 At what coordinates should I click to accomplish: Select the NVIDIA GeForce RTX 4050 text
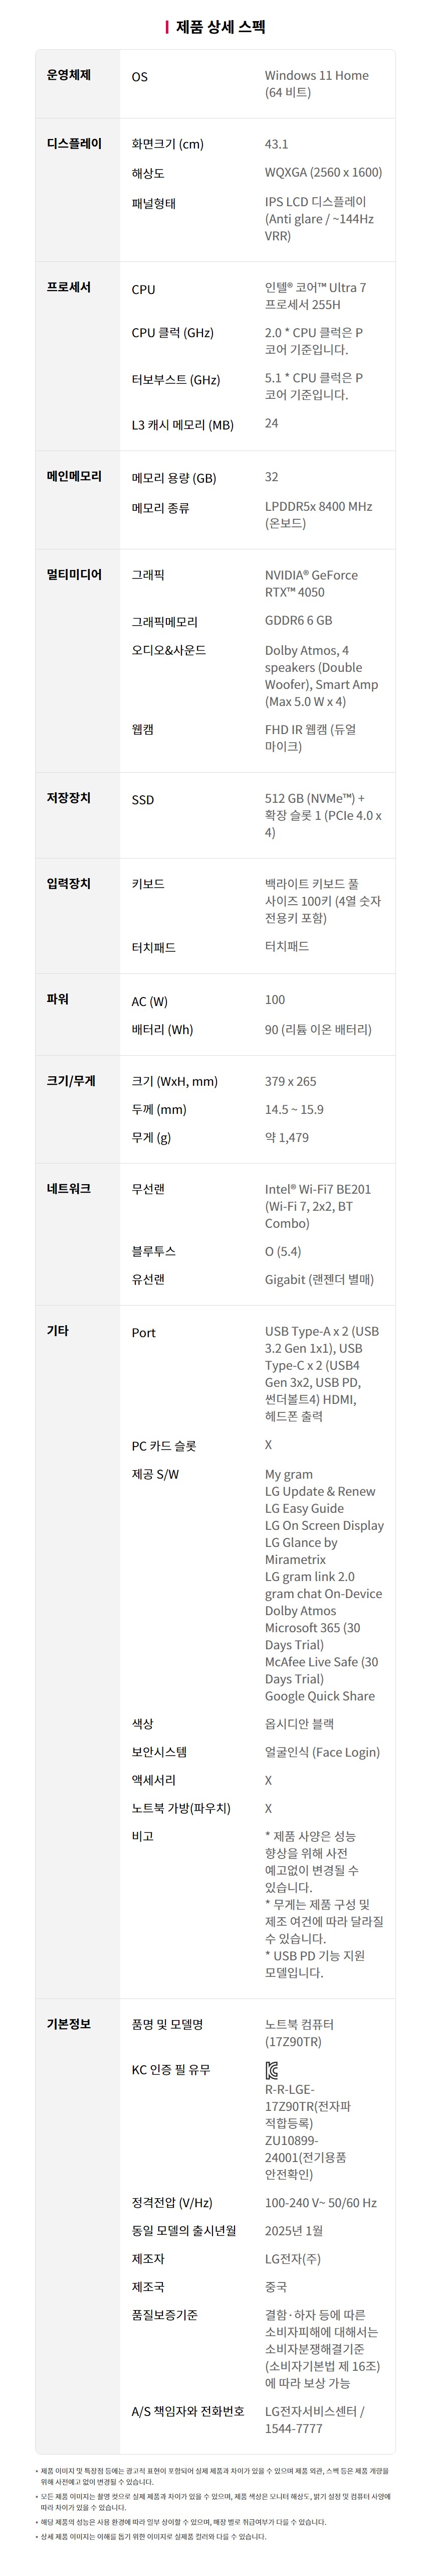[311, 583]
